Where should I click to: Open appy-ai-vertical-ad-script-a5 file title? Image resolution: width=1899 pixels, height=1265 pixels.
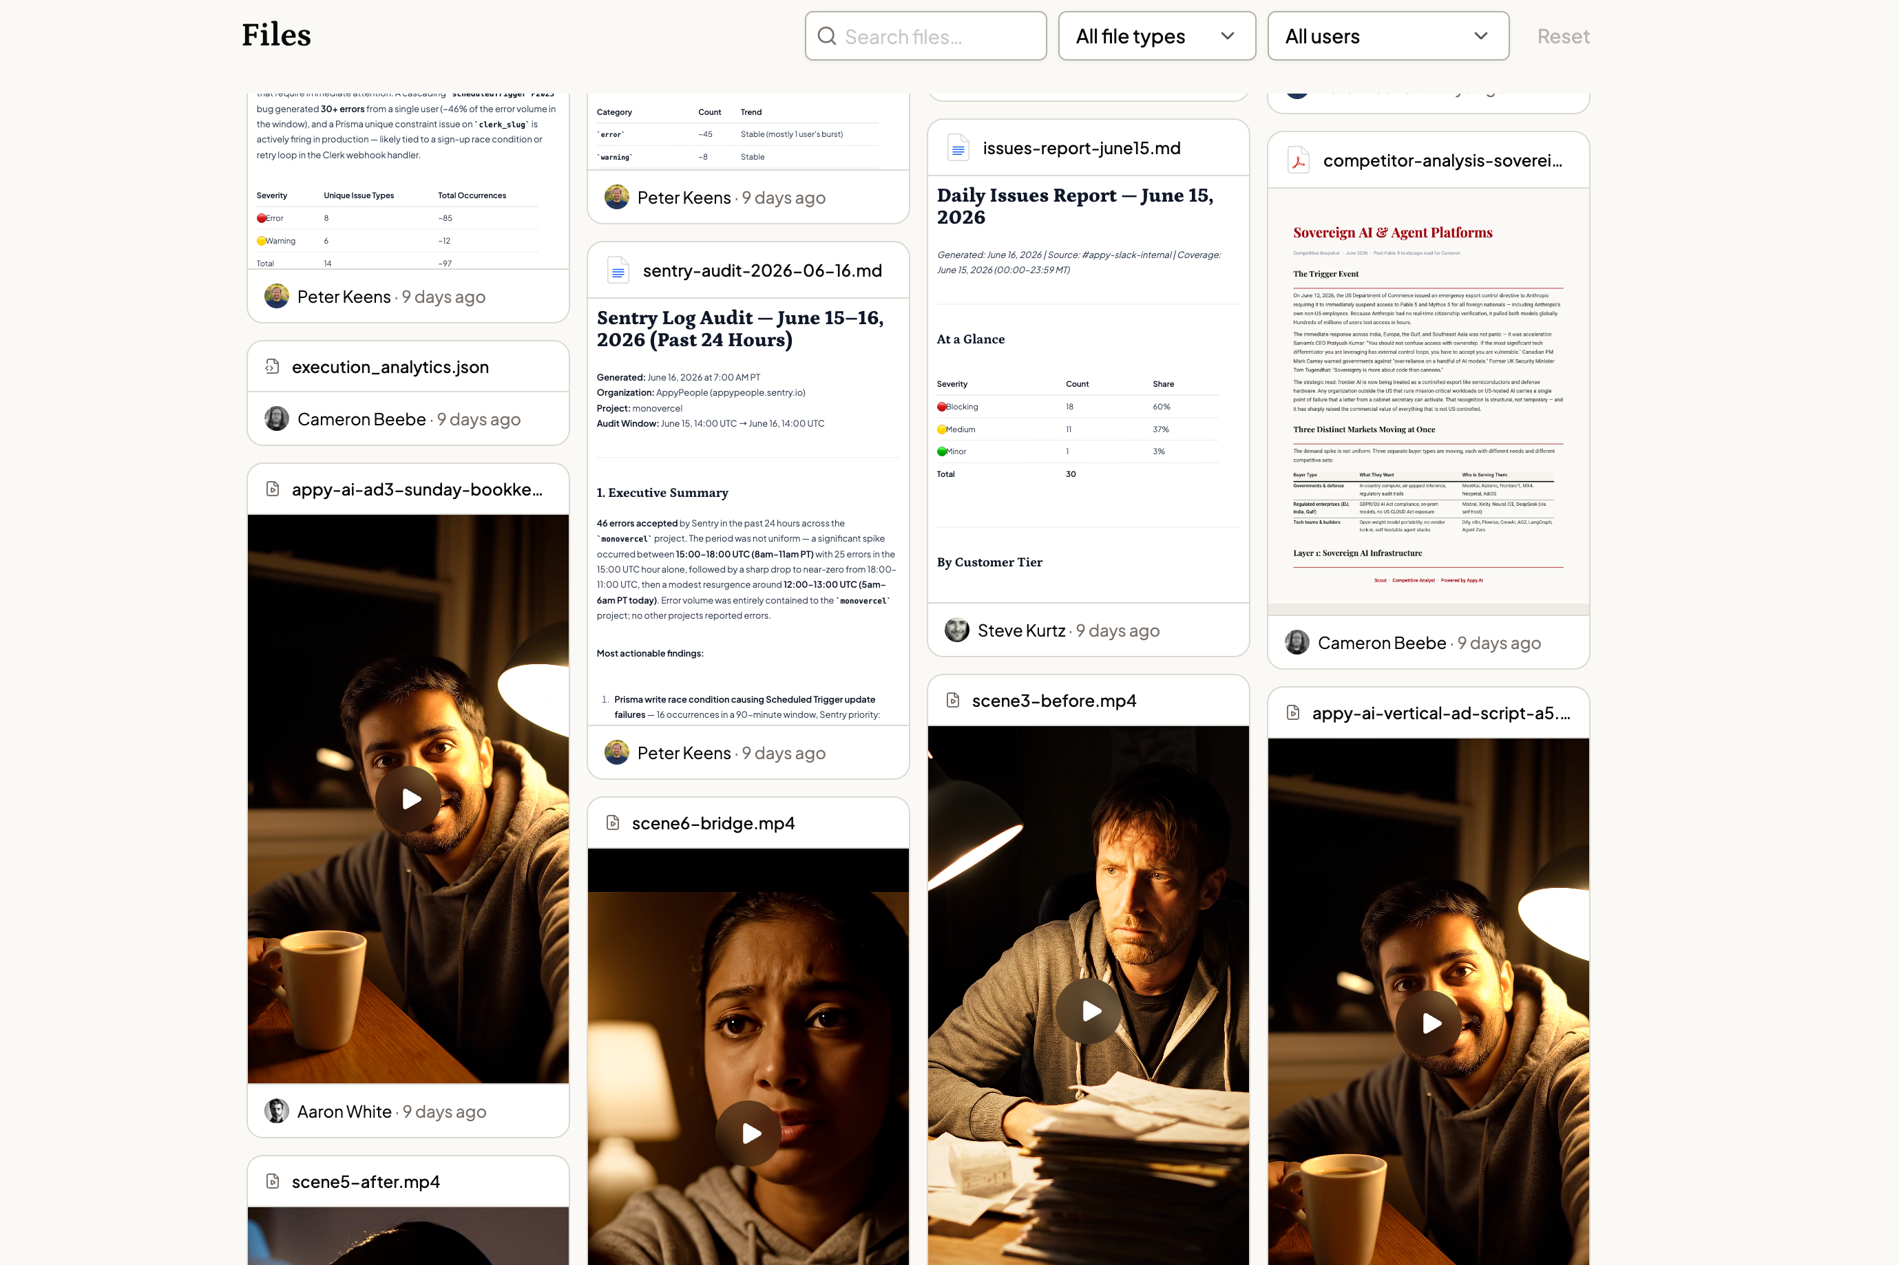tap(1440, 713)
